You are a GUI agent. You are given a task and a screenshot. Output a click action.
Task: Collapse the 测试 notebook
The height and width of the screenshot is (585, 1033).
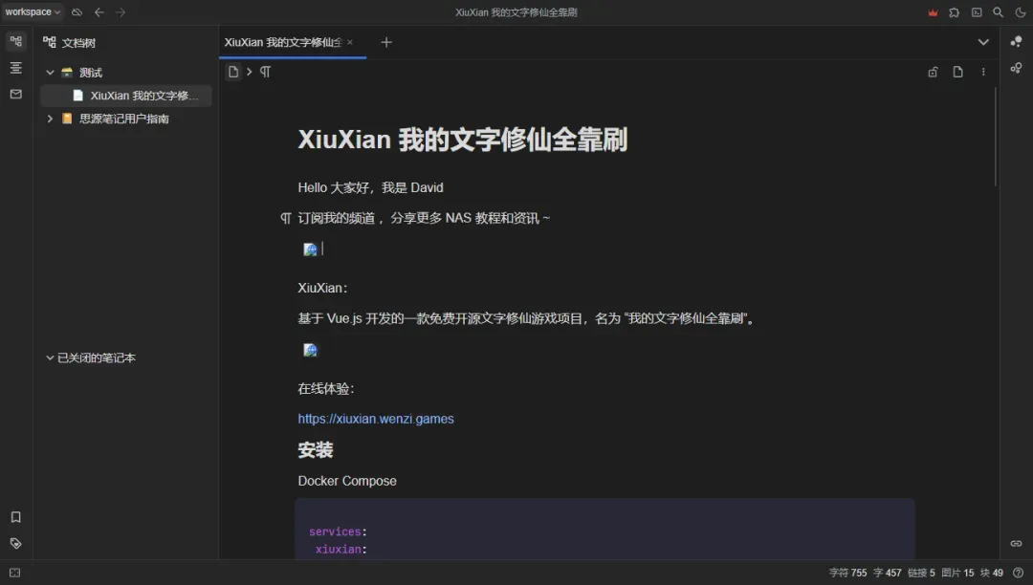(50, 73)
